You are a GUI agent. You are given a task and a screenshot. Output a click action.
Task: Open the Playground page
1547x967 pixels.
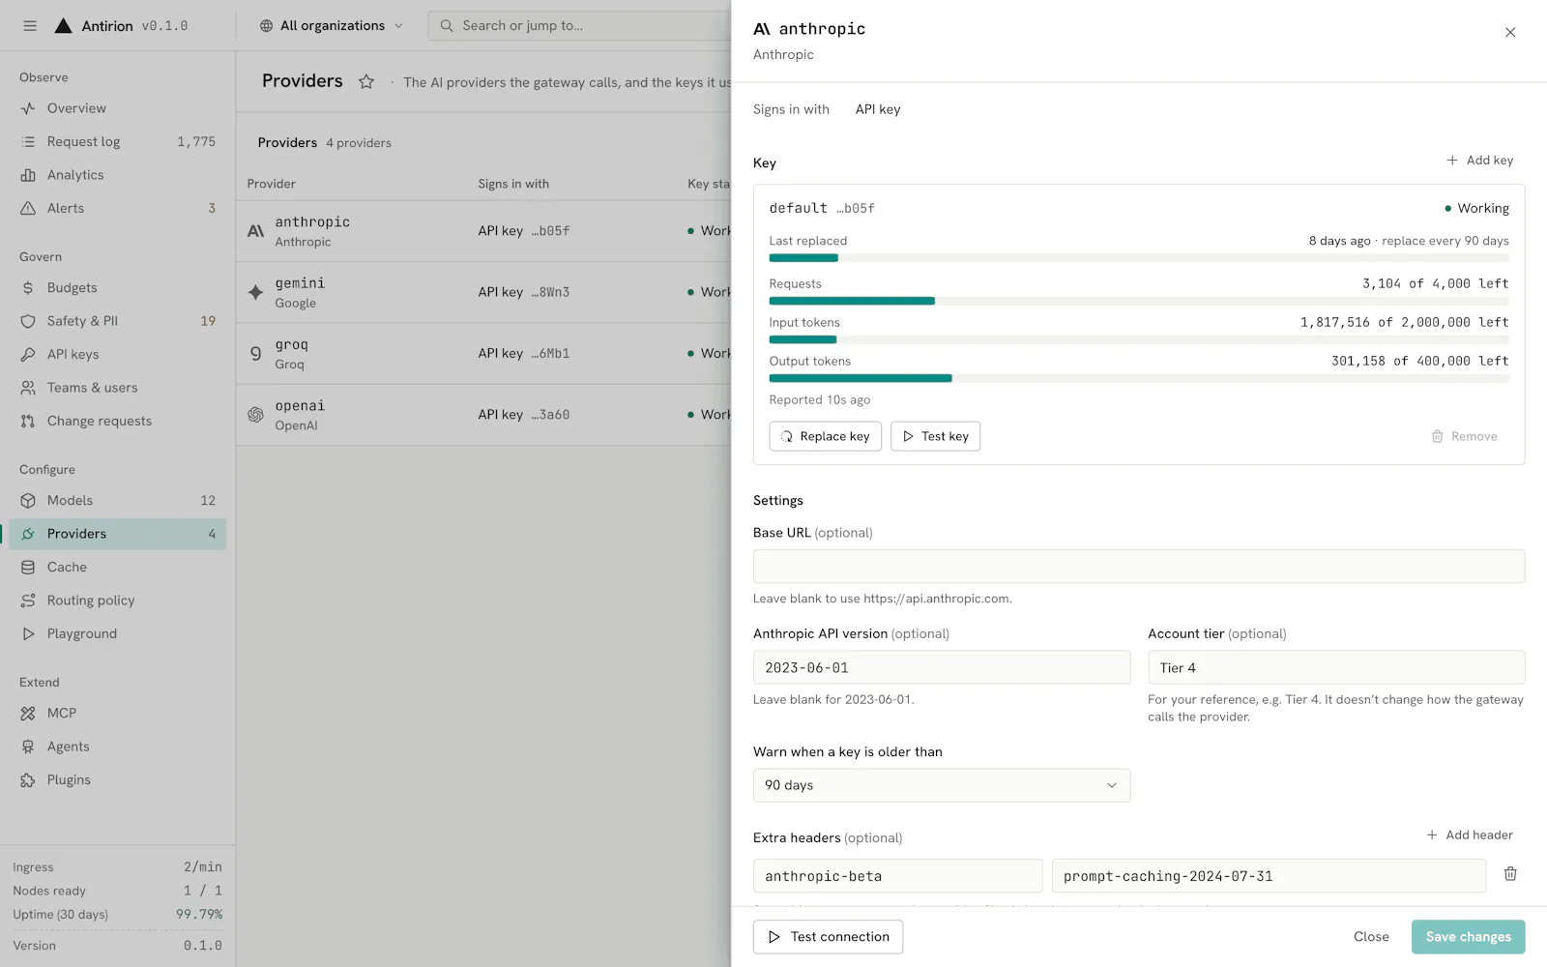coord(118,634)
